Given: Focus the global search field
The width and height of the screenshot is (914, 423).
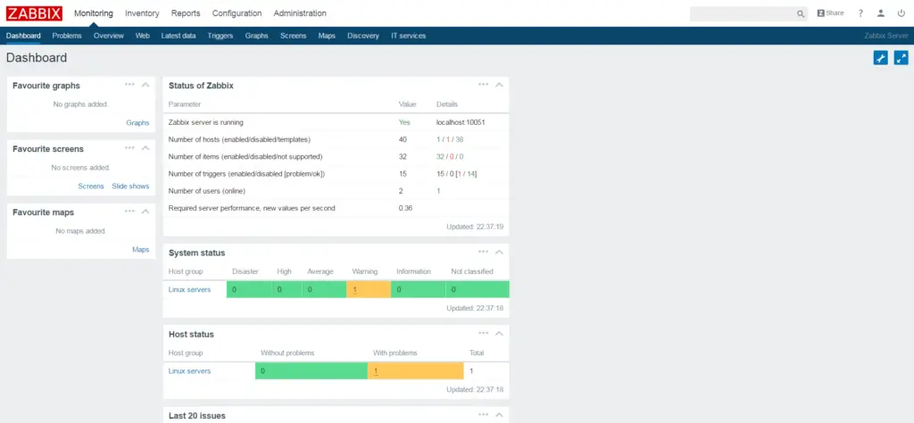Looking at the screenshot, I should click(x=743, y=14).
